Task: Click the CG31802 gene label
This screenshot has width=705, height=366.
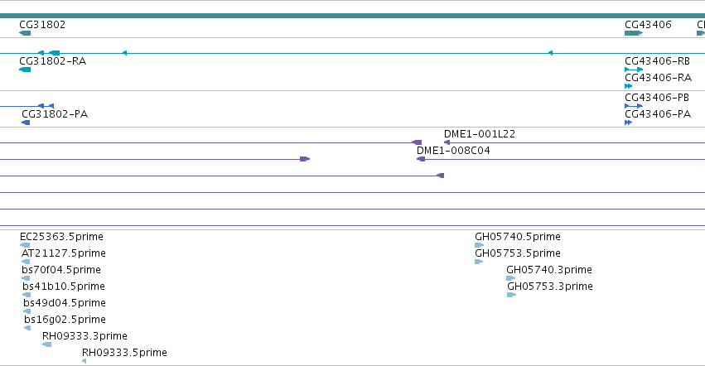Action: coord(42,24)
